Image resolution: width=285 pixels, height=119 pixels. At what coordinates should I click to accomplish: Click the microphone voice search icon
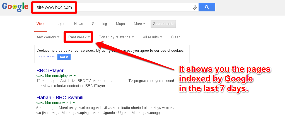(x=195, y=7)
